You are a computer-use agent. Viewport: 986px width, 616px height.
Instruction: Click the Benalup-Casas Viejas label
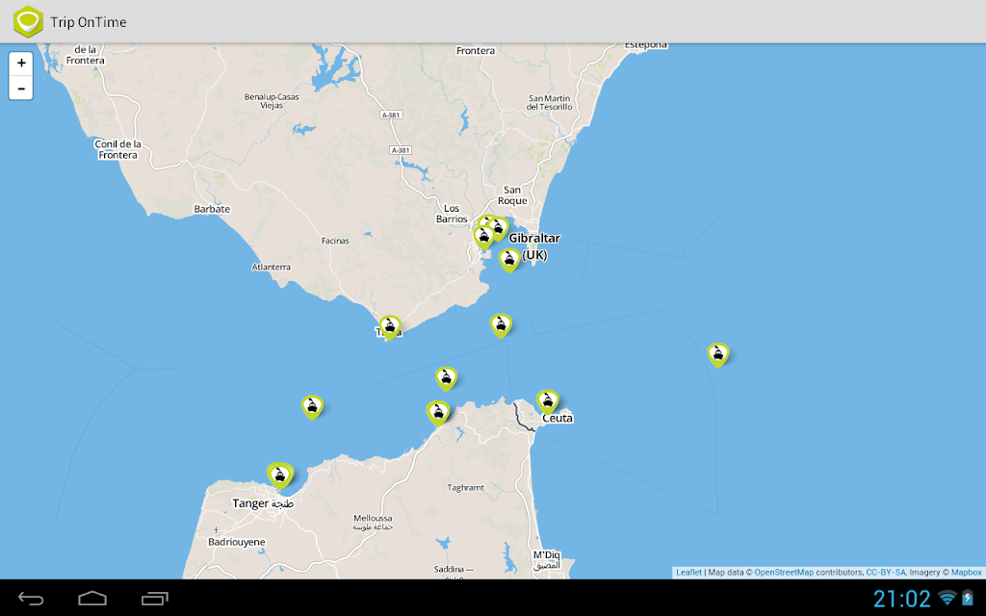[x=272, y=101]
